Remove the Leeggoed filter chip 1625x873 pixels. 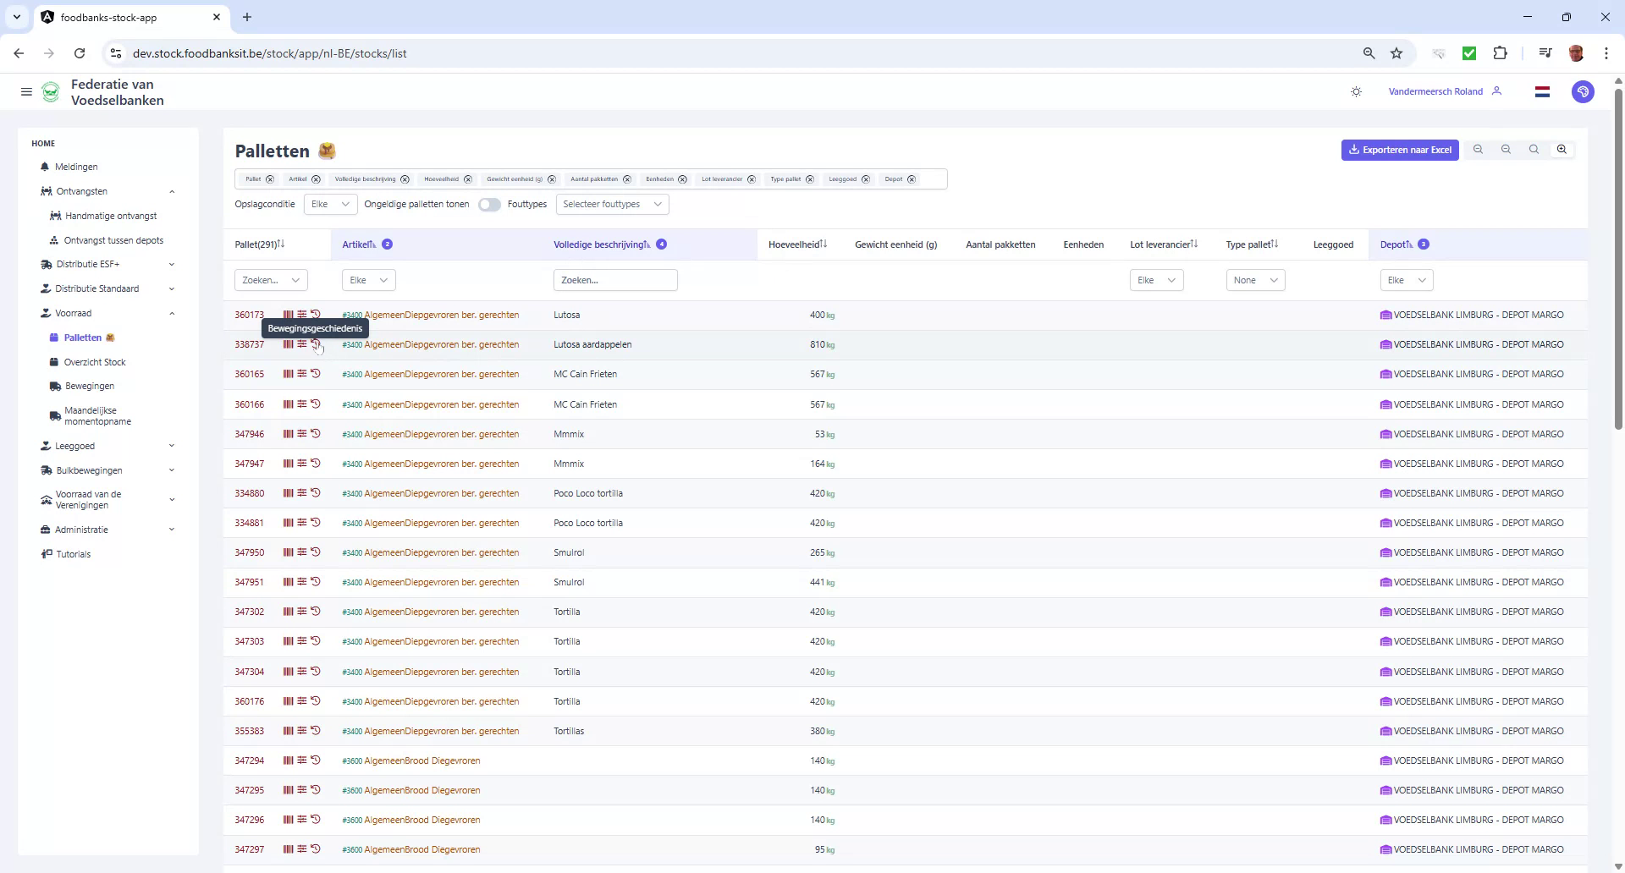point(866,178)
